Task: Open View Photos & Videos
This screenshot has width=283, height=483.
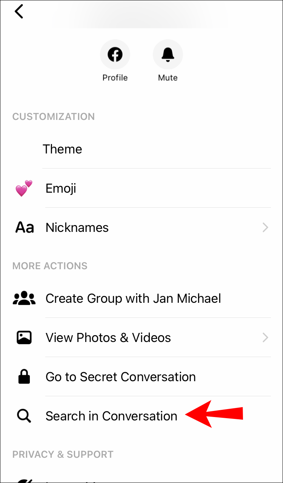Action: [x=108, y=337]
